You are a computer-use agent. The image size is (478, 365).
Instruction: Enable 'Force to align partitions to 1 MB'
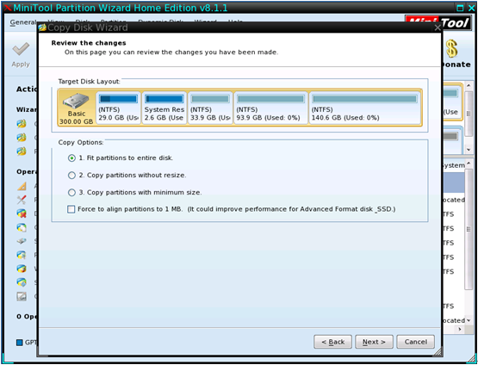tap(71, 209)
